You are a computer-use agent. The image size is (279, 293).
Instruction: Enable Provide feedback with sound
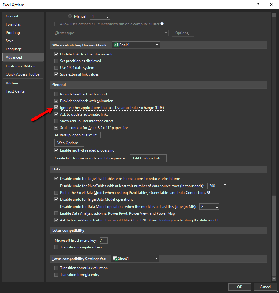pos(56,94)
